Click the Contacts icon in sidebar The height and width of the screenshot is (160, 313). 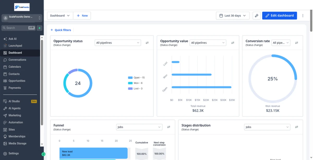(5, 74)
